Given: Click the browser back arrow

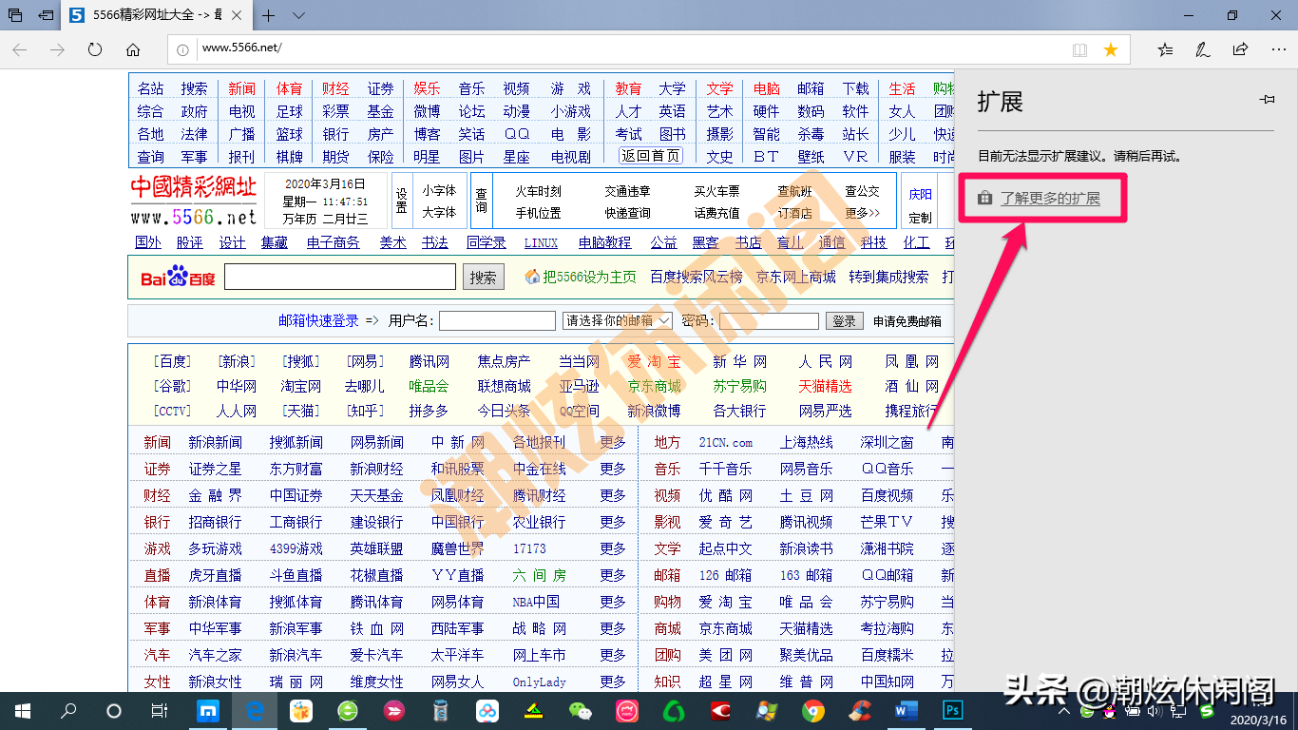Looking at the screenshot, I should click(20, 49).
